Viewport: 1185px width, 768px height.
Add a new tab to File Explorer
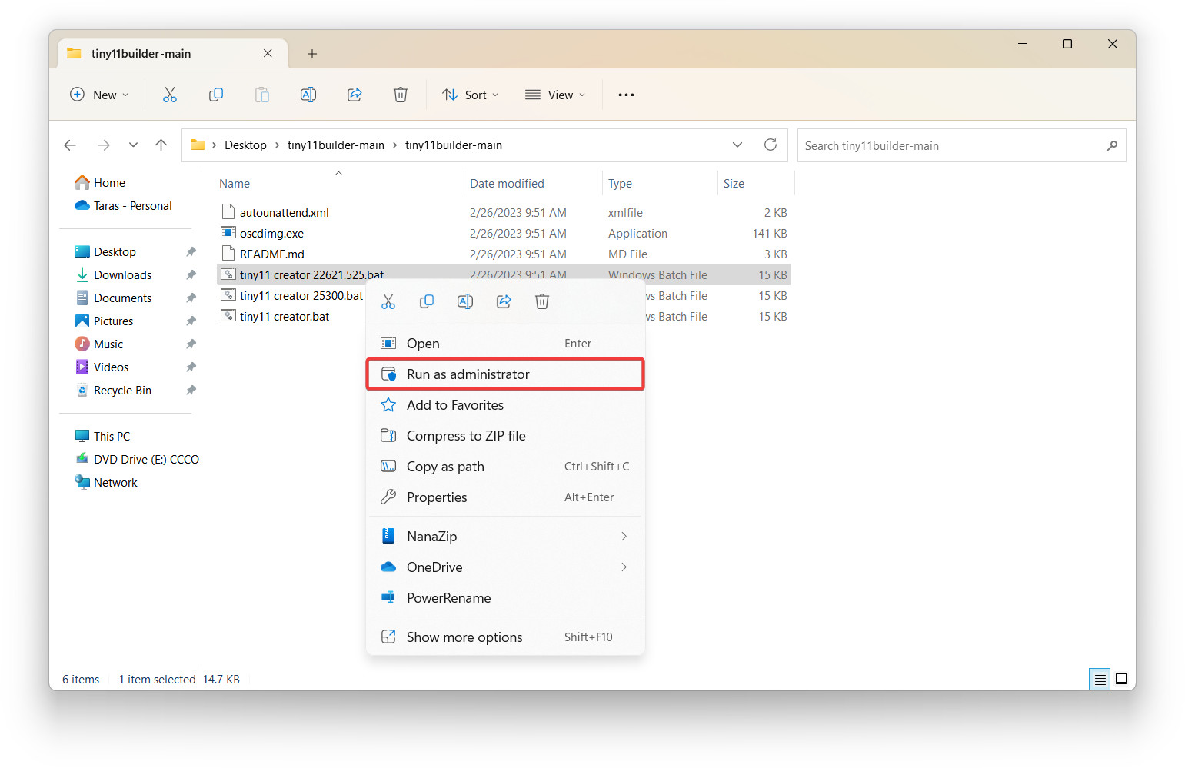tap(312, 54)
